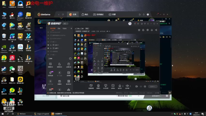Open the Windows taskbar search
Image resolution: width=206 pixels, height=116 pixels.
[x=8, y=114]
